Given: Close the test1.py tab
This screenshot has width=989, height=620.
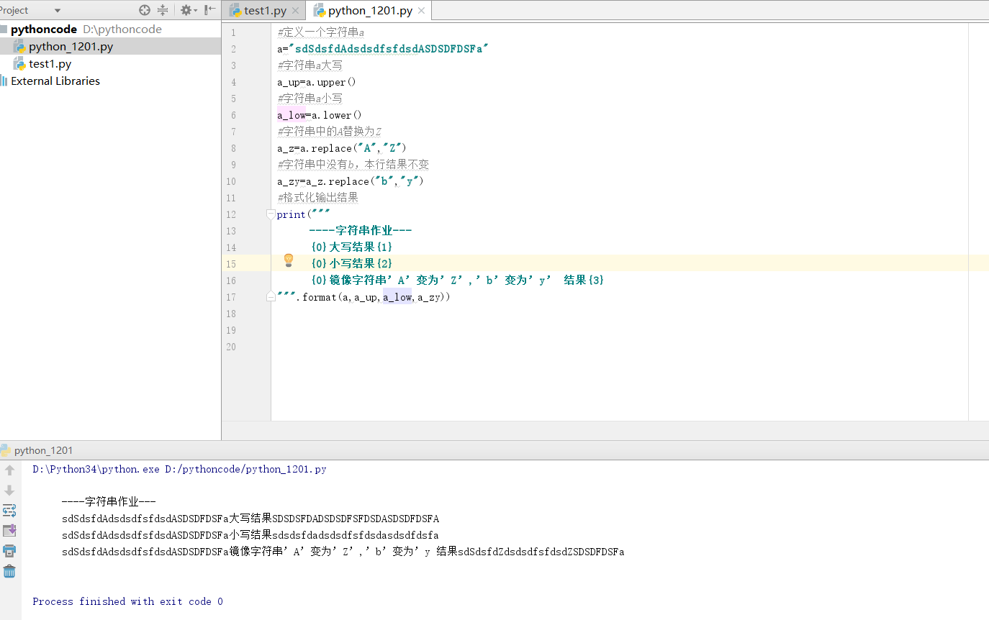Looking at the screenshot, I should point(295,11).
